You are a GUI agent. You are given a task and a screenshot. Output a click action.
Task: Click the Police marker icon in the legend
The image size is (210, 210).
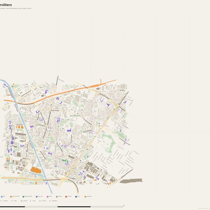[12, 201]
